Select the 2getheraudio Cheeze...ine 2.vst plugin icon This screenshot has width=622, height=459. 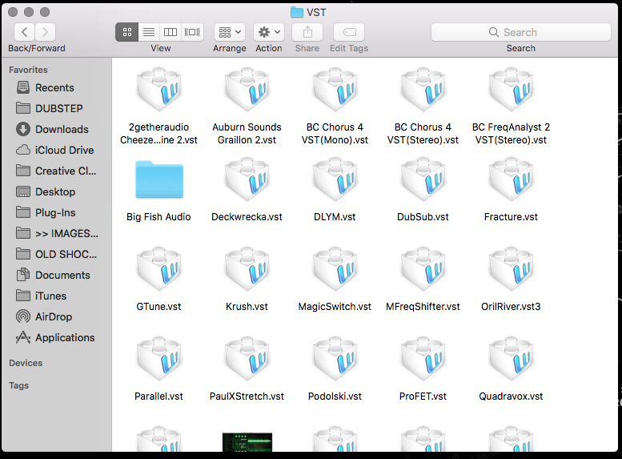click(x=159, y=90)
